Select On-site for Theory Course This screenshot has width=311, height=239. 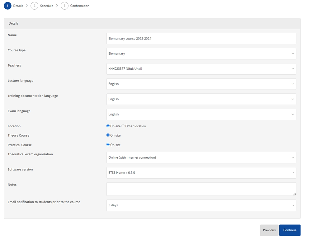coord(108,135)
